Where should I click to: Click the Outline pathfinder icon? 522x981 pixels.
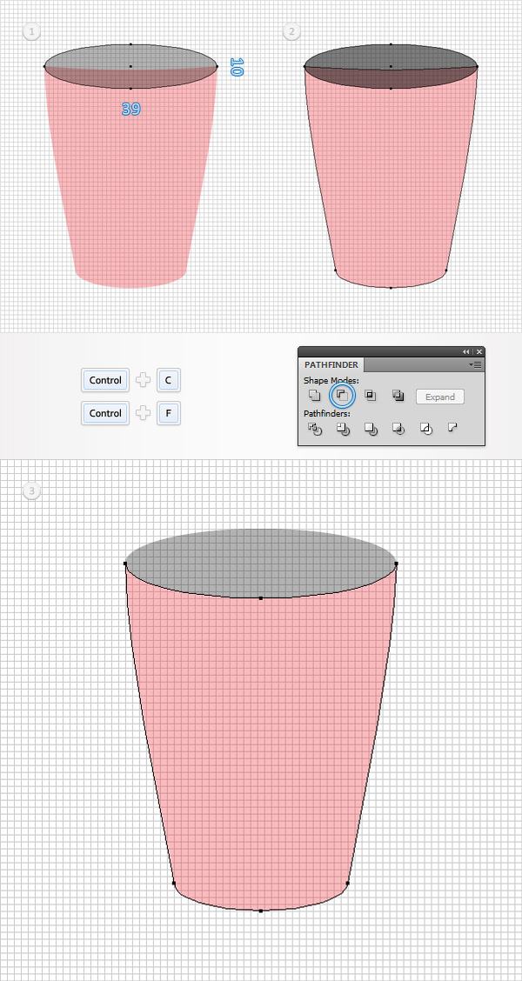pyautogui.click(x=426, y=429)
